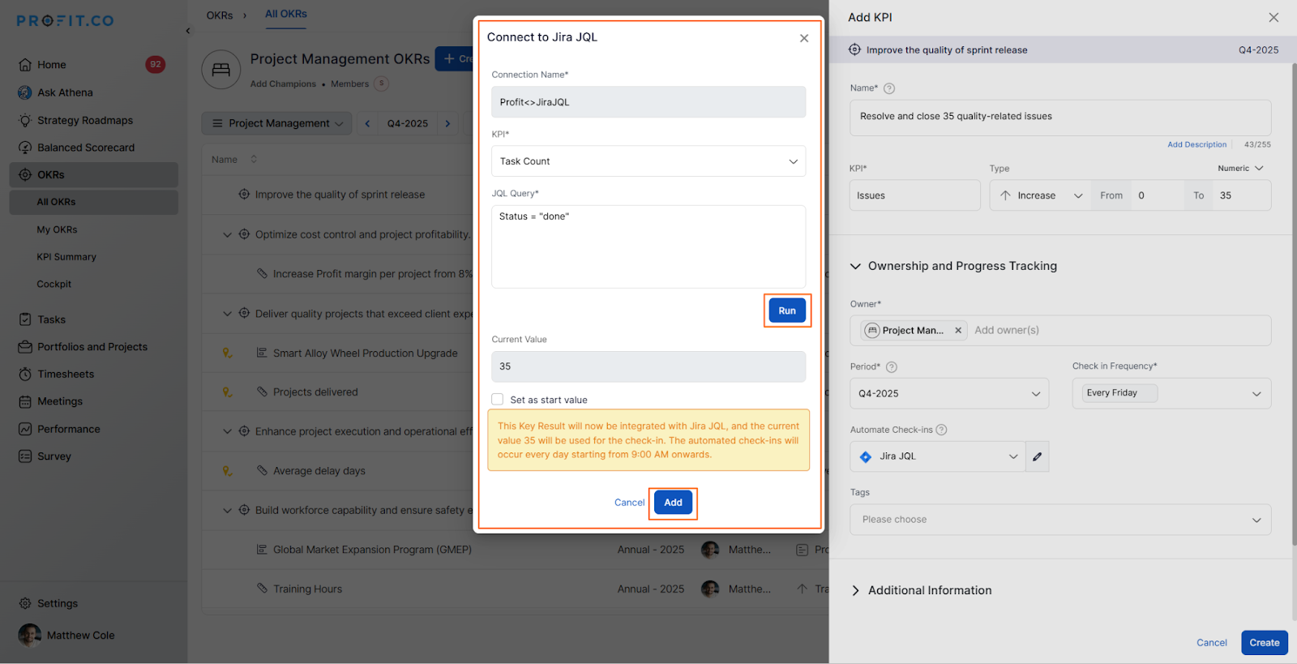Open the Tasks checklist icon
1297x664 pixels.
click(25, 319)
